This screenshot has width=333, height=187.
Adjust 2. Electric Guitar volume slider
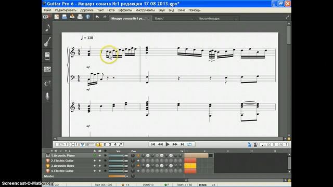coord(118,161)
